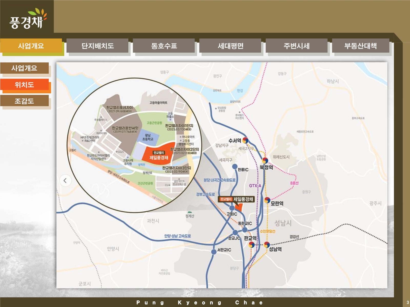Click the 수서역 station marker icon
Viewport: 410px width, 307px height.
click(245, 140)
